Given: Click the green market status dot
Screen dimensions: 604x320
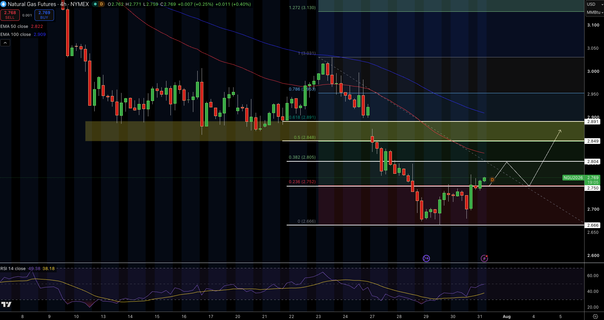Looking at the screenshot, I should 95,4.
